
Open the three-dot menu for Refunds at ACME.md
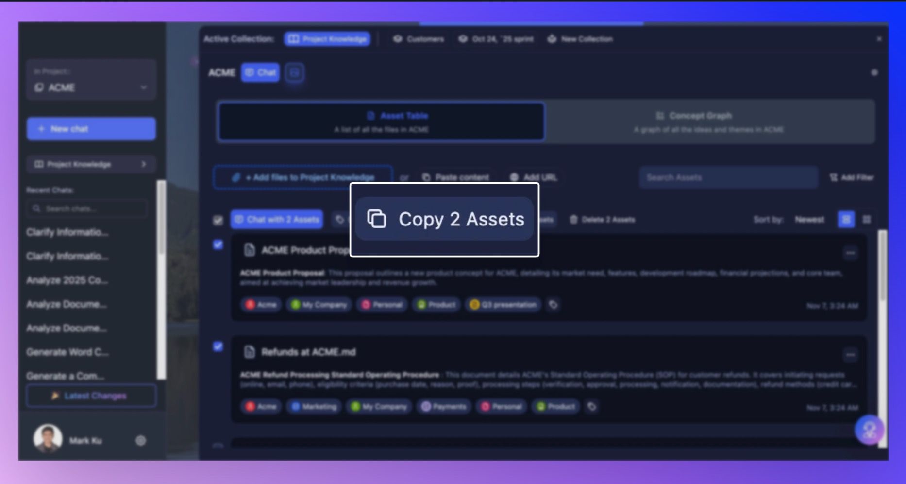point(850,355)
